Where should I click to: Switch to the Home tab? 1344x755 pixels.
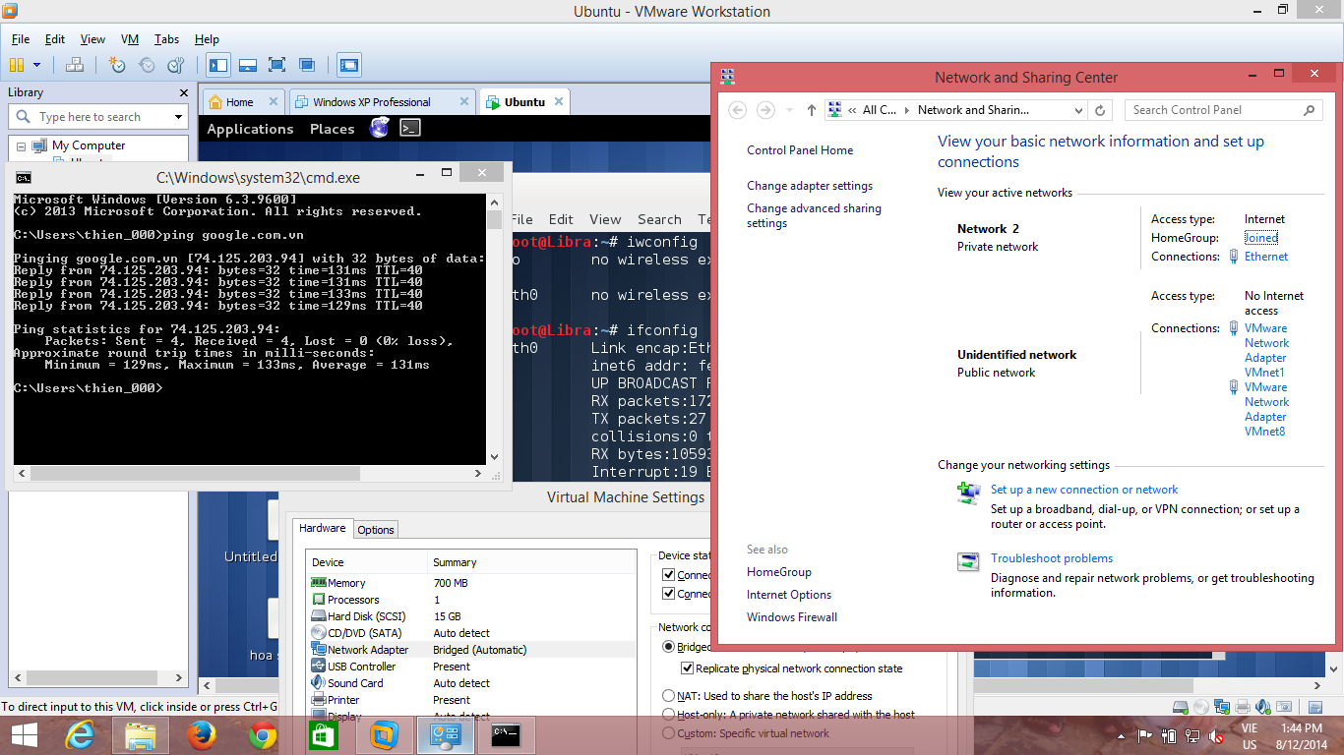point(243,101)
